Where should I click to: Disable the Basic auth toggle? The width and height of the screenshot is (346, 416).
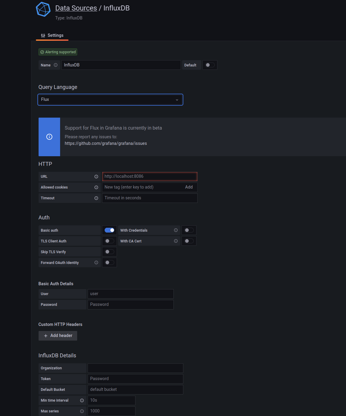pyautogui.click(x=109, y=230)
